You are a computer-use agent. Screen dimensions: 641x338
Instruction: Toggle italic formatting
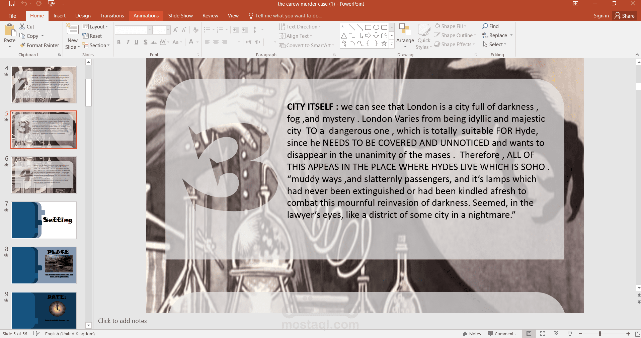pos(128,42)
